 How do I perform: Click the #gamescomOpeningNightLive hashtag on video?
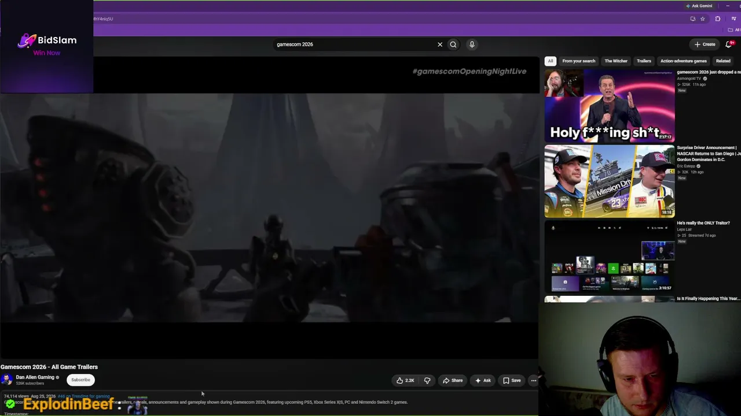[x=469, y=71]
